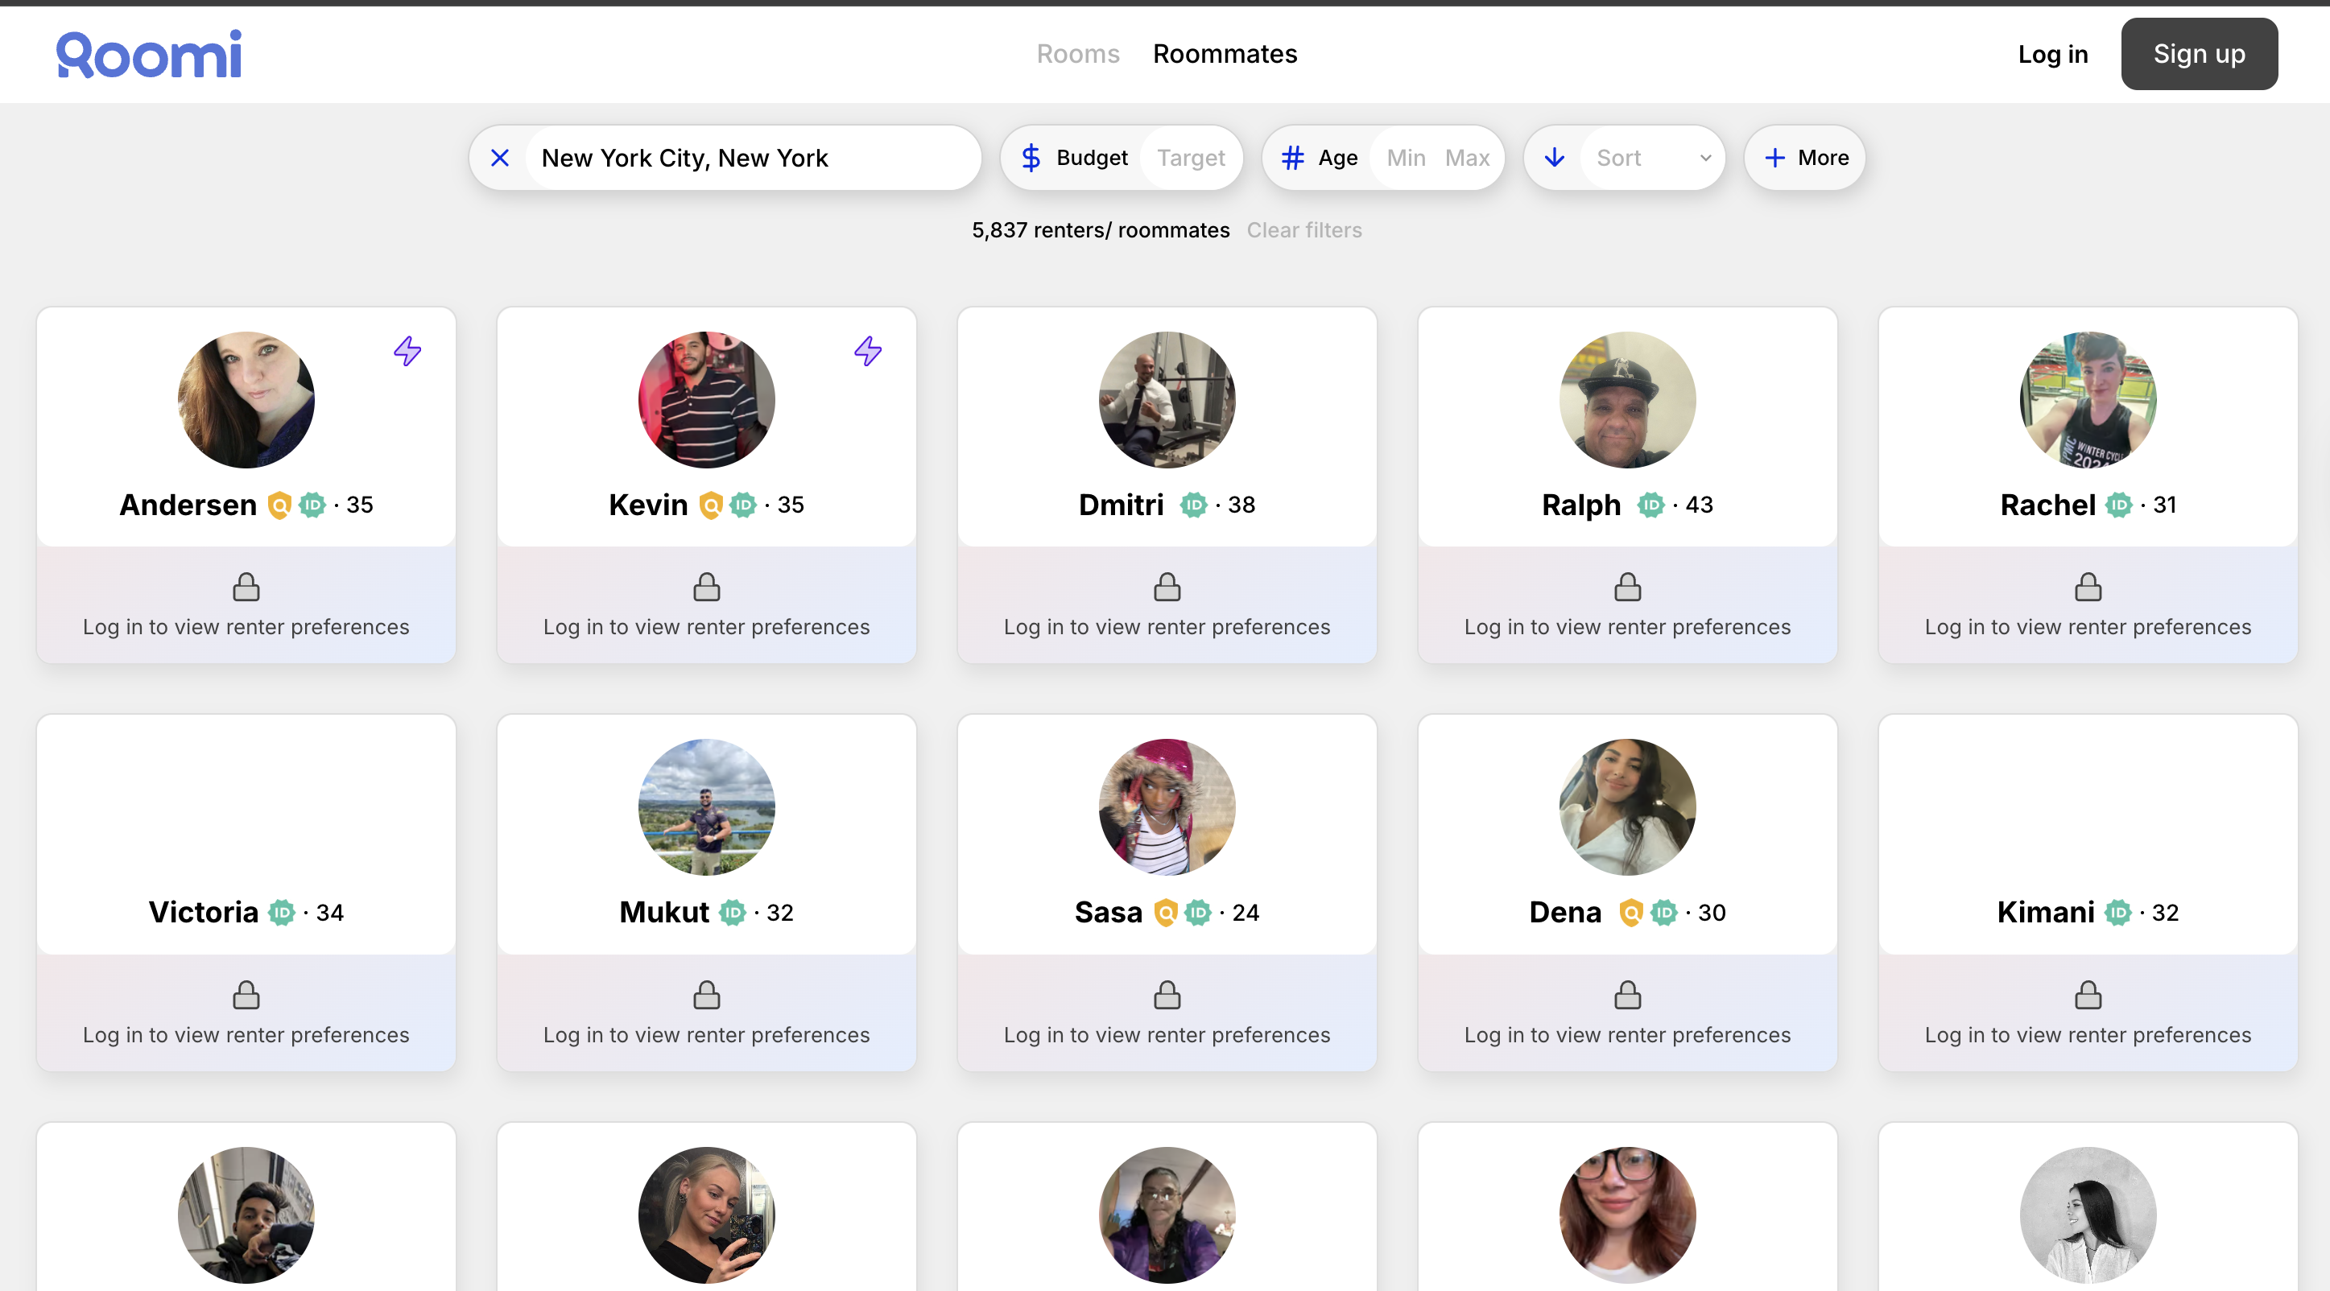2330x1291 pixels.
Task: Open Dmitri's profile photo
Action: pos(1167,399)
